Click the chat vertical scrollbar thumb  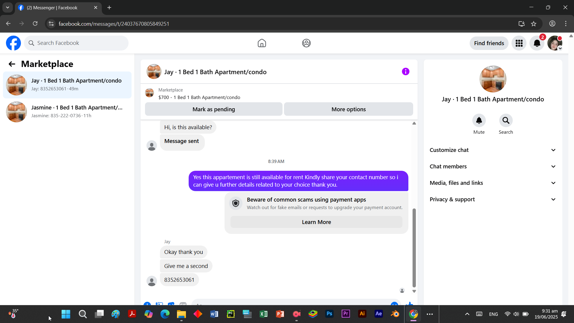414,248
